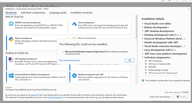Select the Azure development workload card
The image size is (192, 103).
point(100,27)
